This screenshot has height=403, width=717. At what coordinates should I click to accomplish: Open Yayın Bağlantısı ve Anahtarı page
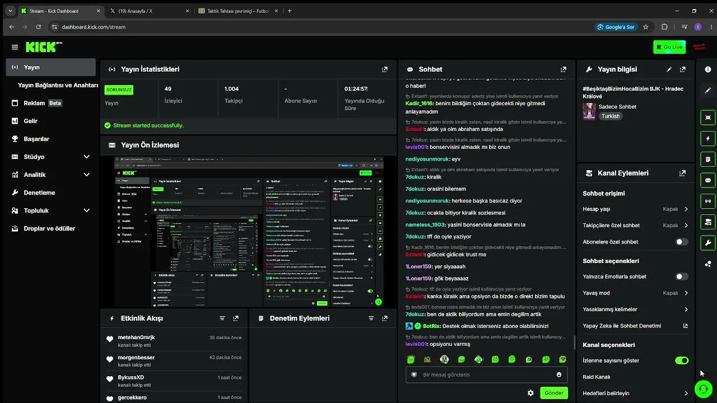coord(58,85)
